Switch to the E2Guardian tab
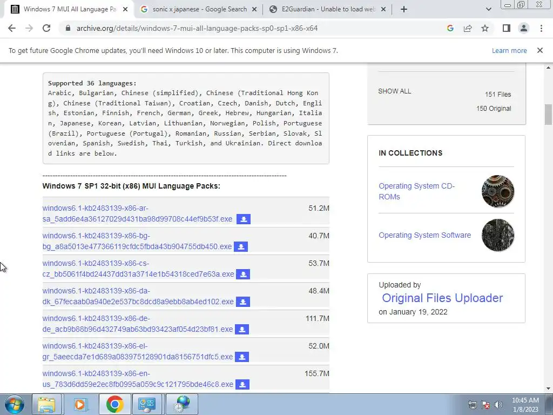This screenshot has width=553, height=415. [328, 10]
